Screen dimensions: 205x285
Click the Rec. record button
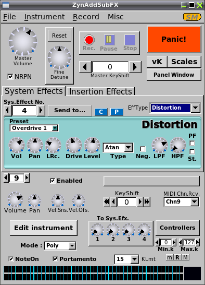pyautogui.click(x=89, y=40)
